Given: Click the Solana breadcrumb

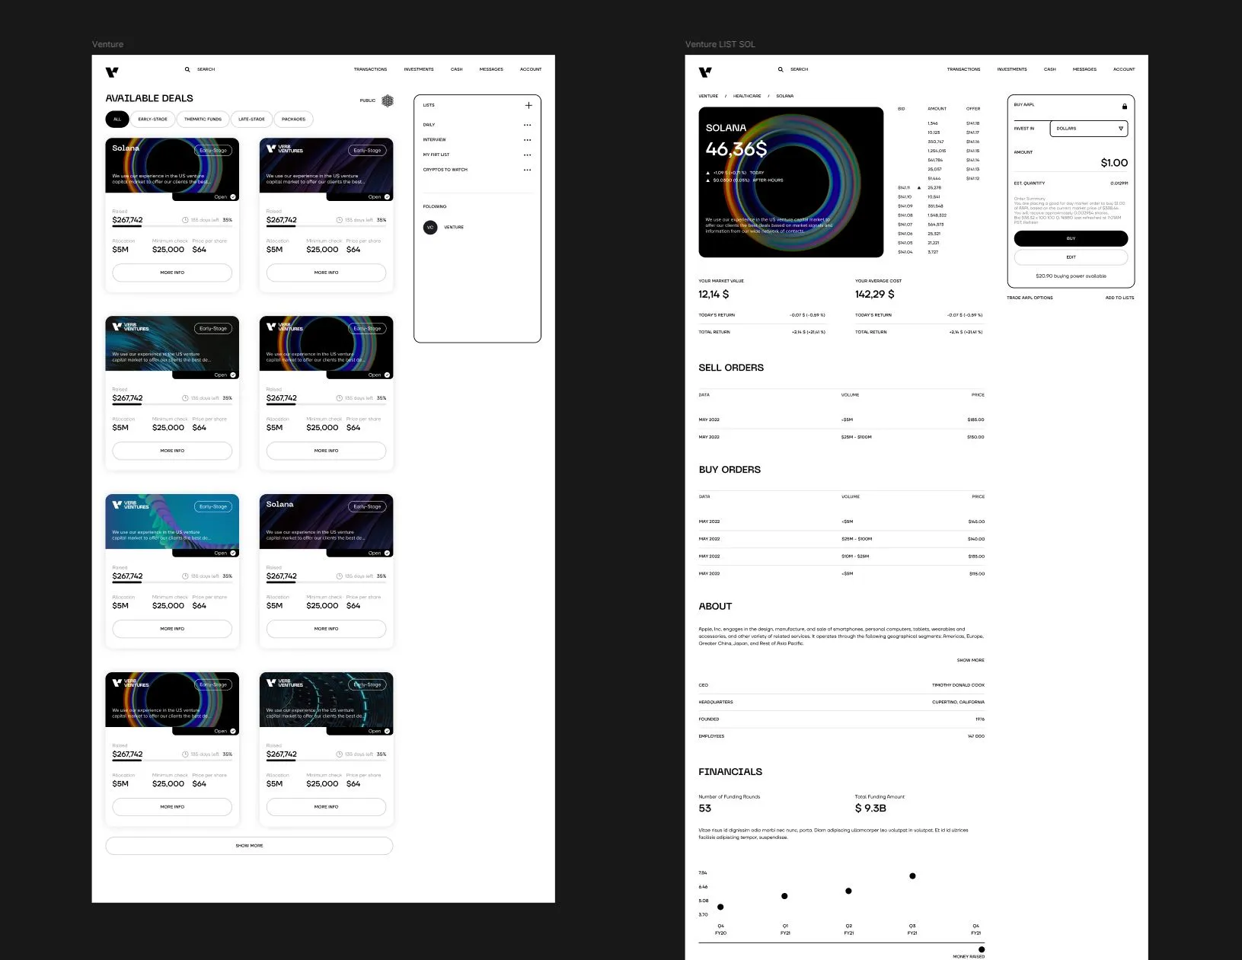Looking at the screenshot, I should point(784,96).
